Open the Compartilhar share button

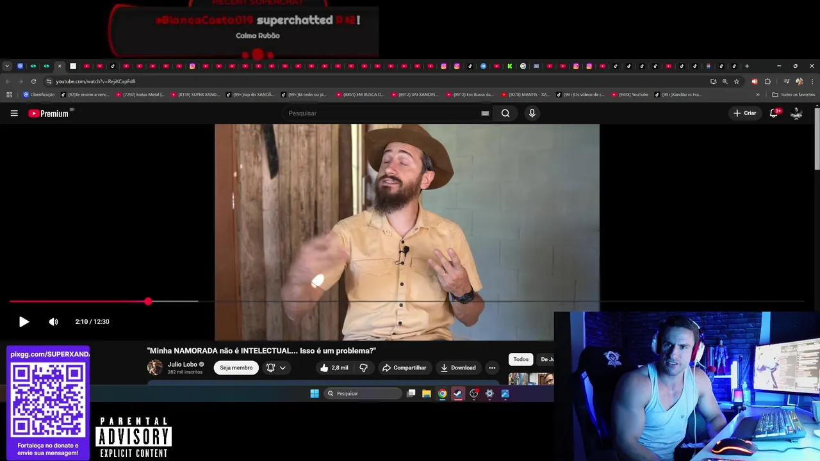pyautogui.click(x=404, y=368)
